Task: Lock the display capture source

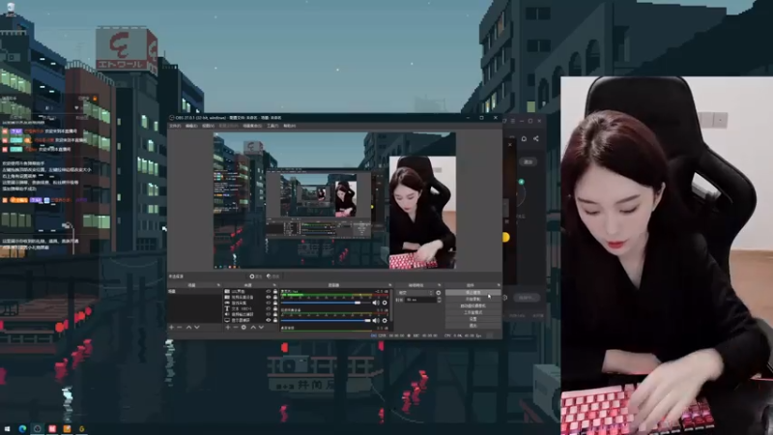Action: [x=275, y=320]
